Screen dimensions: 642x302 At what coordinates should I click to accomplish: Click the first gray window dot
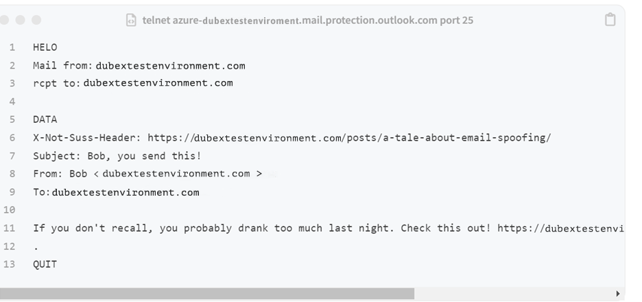[4, 20]
